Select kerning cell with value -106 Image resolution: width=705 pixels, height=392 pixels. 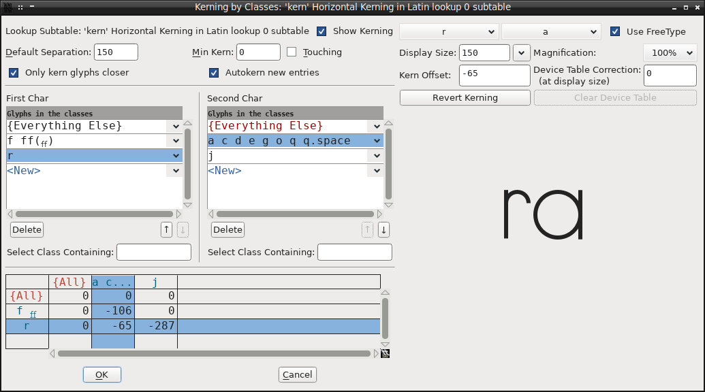click(x=113, y=311)
